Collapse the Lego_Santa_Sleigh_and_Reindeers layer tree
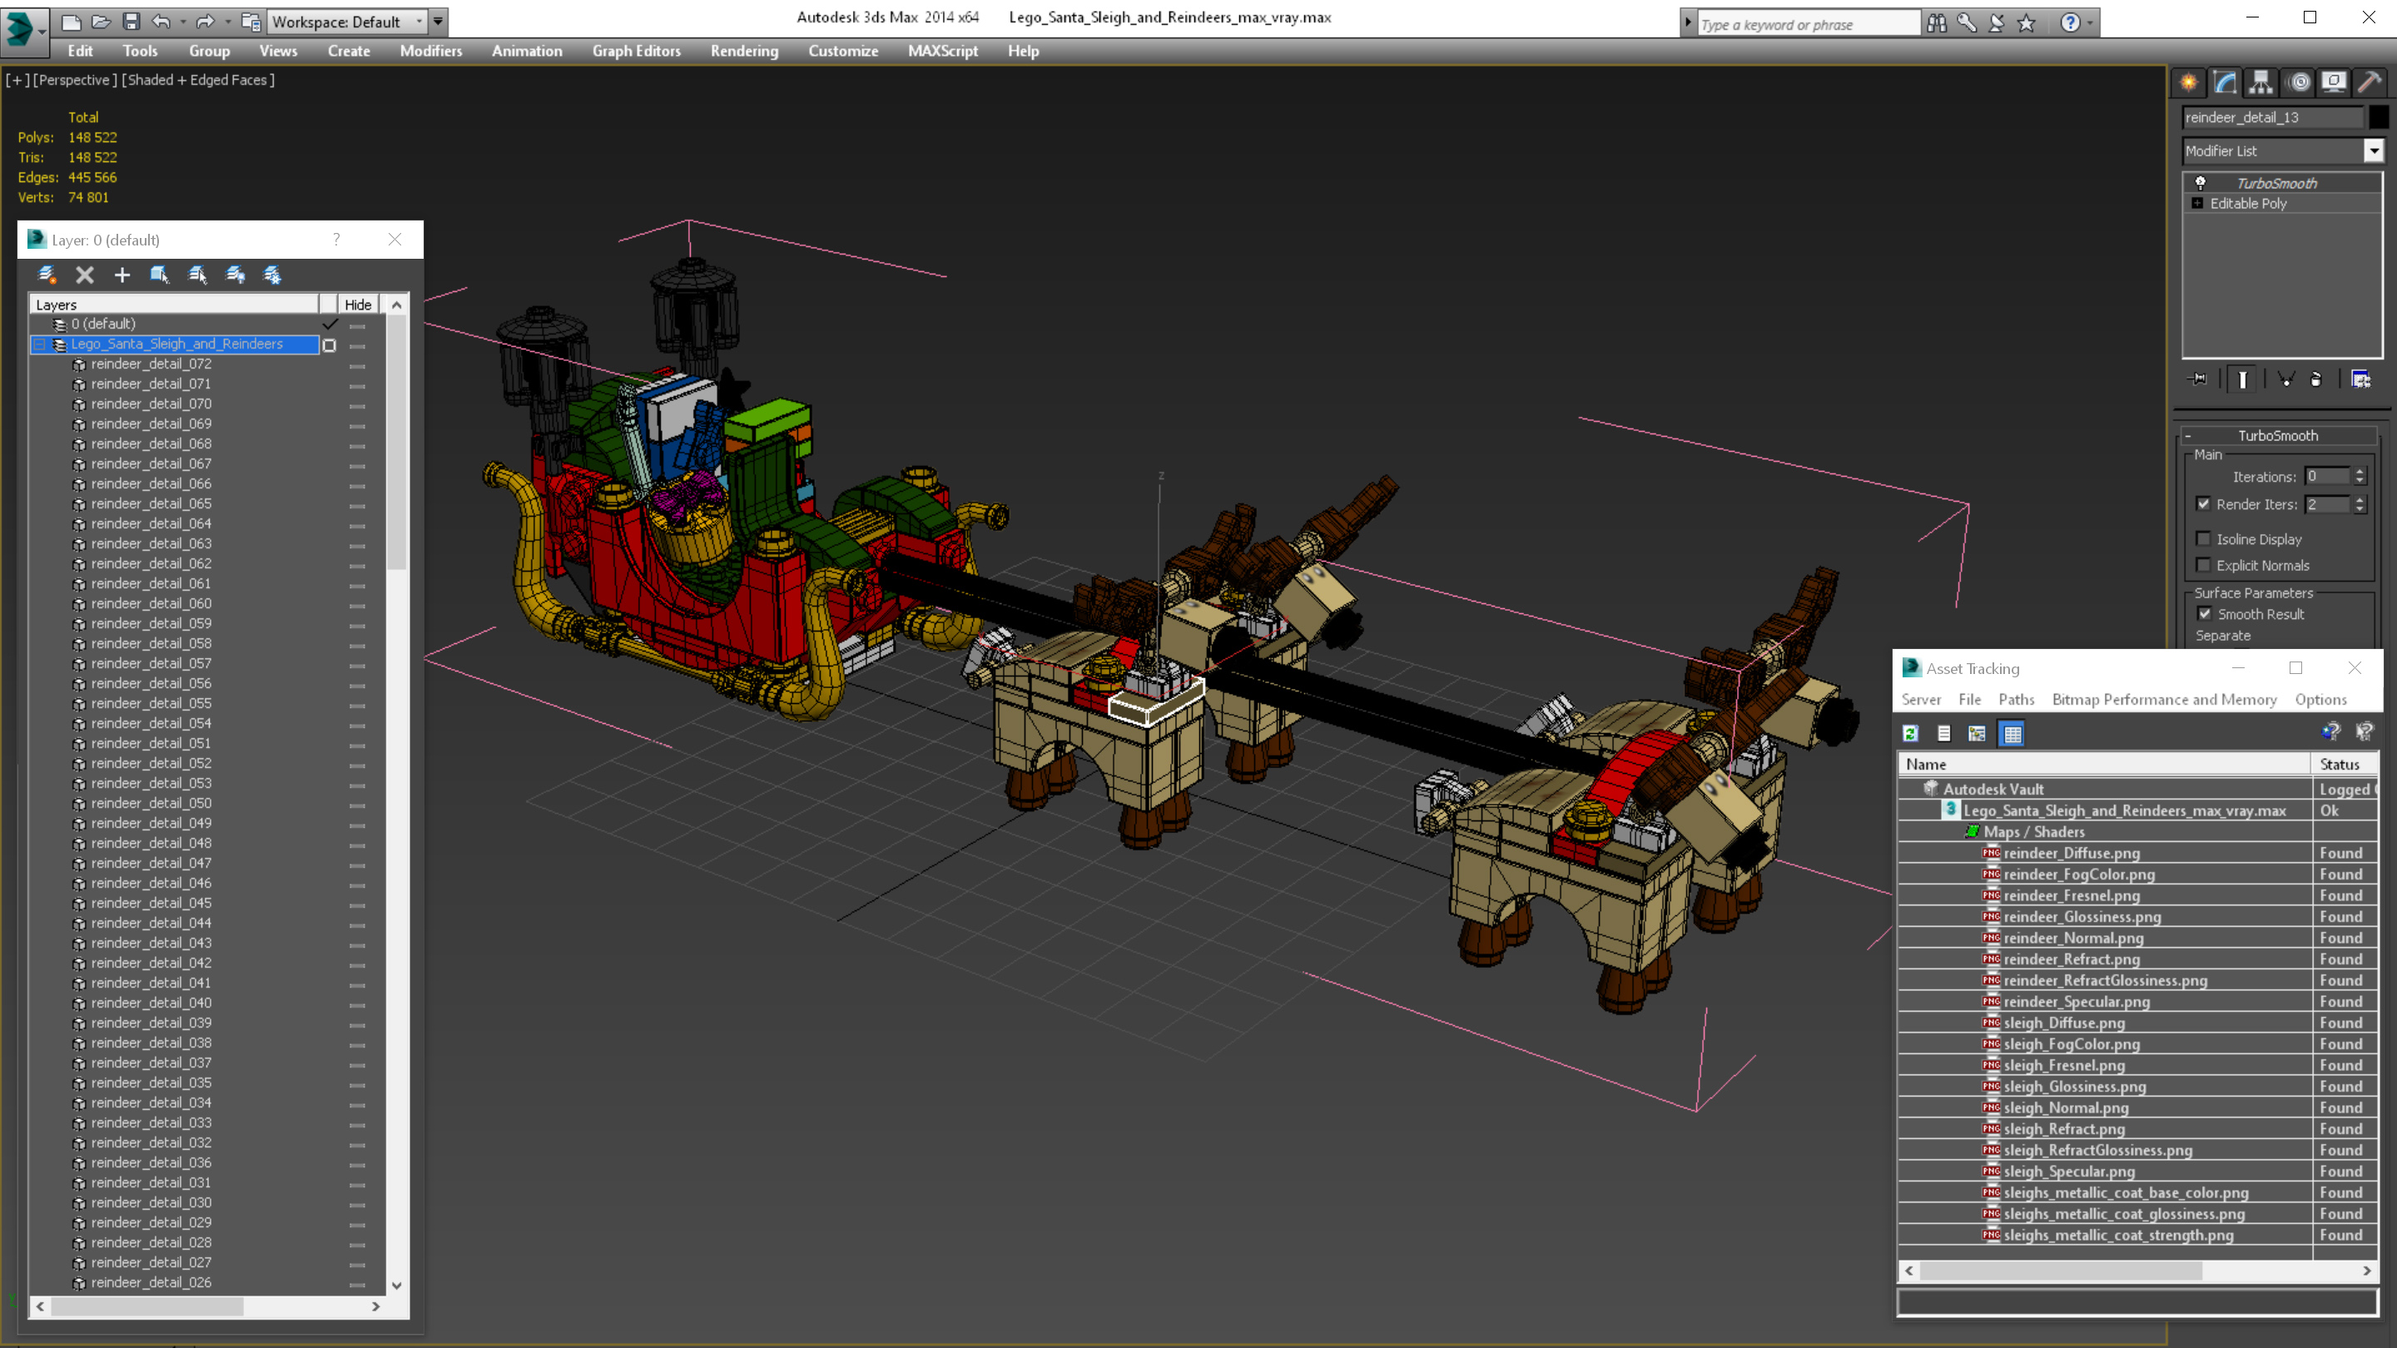 pyautogui.click(x=40, y=345)
